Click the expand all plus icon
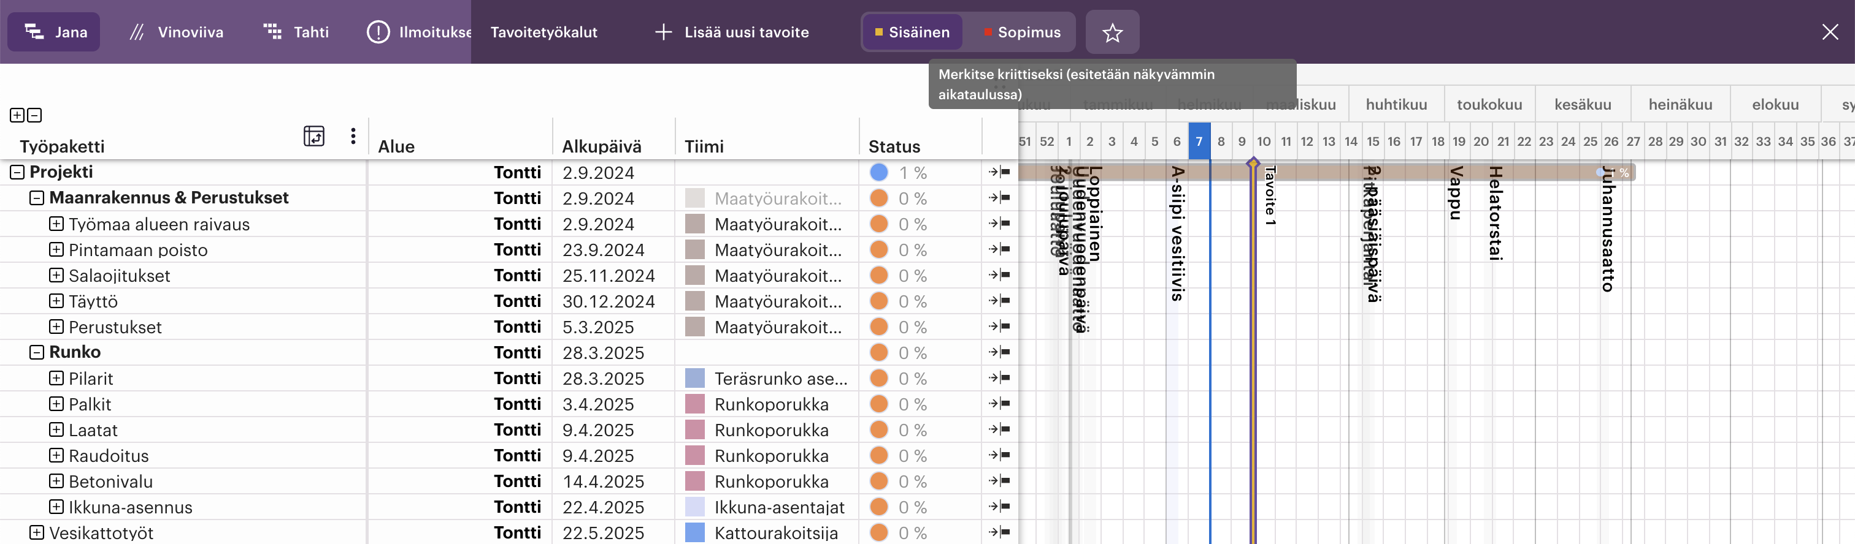Image resolution: width=1855 pixels, height=544 pixels. pos(17,115)
